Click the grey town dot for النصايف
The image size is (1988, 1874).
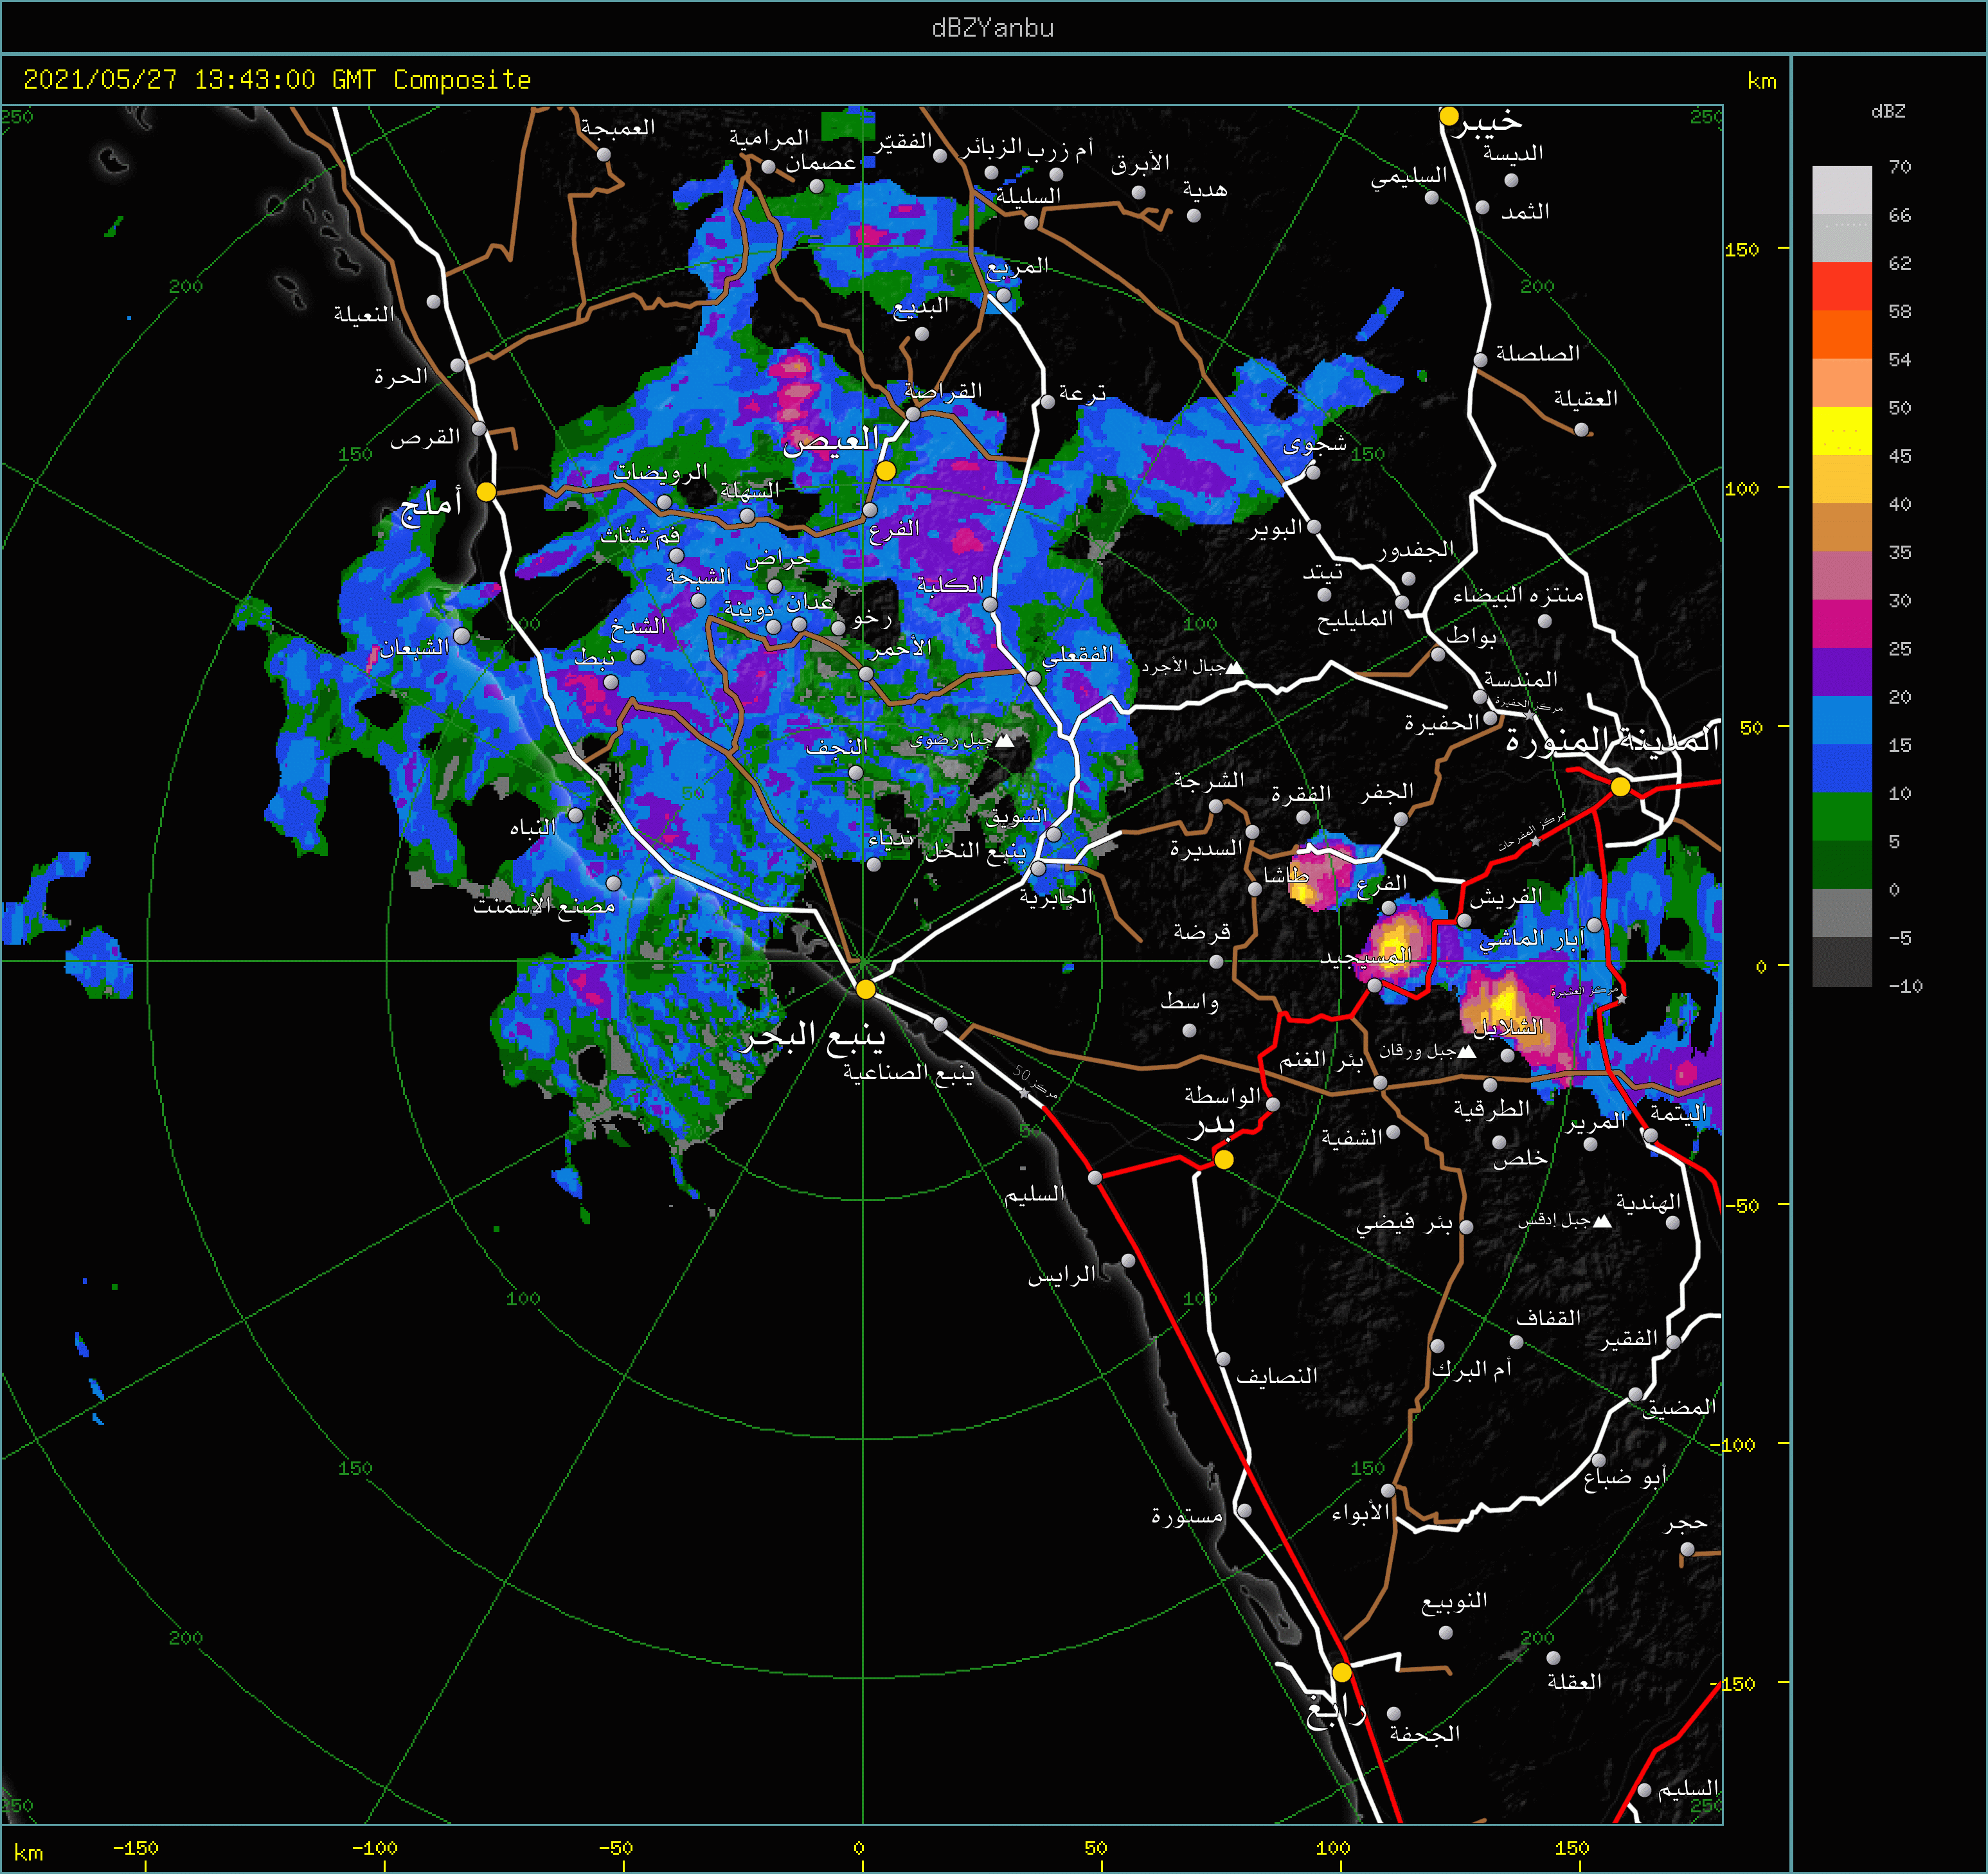click(1223, 1359)
